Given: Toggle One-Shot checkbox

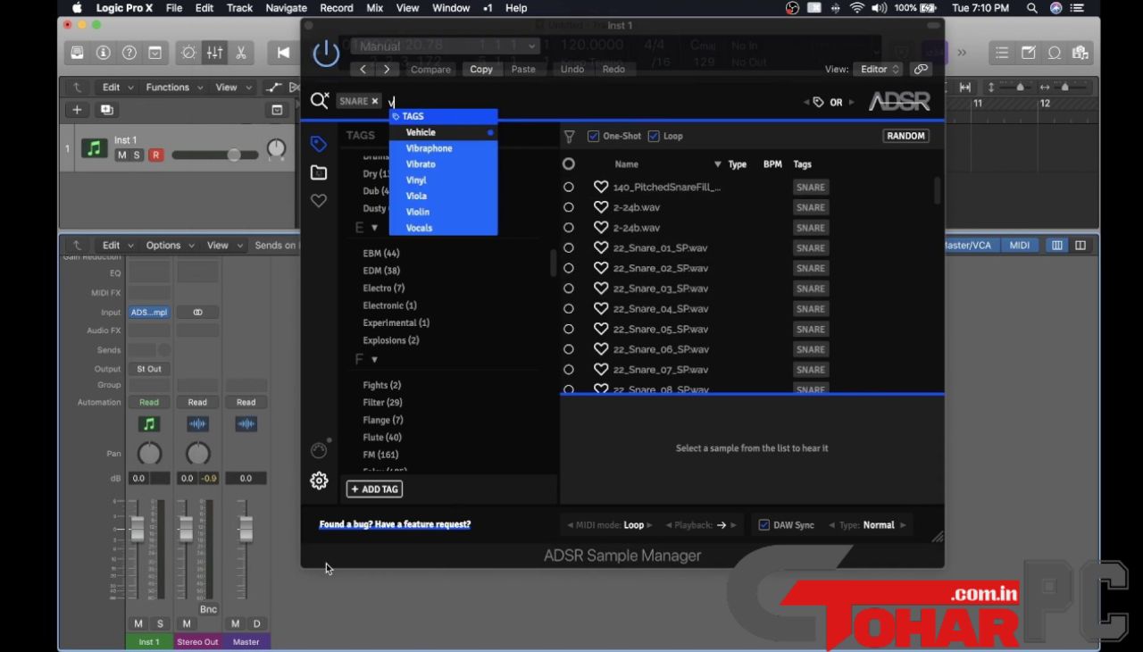Looking at the screenshot, I should point(593,136).
